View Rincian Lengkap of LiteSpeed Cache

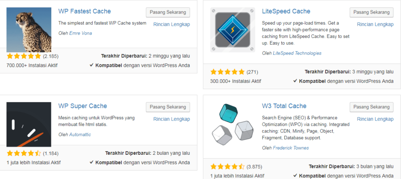(375, 24)
